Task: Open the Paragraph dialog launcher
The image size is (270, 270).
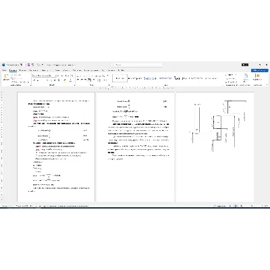Action: point(109,85)
